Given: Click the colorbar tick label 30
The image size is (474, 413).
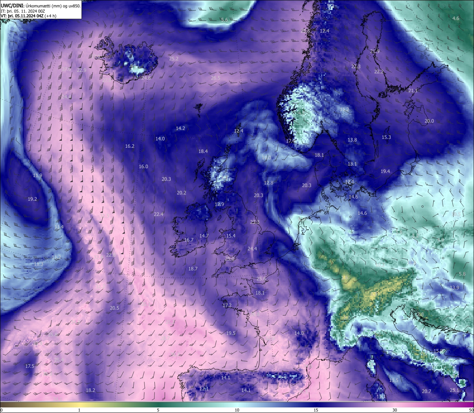Looking at the screenshot, I should click(x=395, y=410).
